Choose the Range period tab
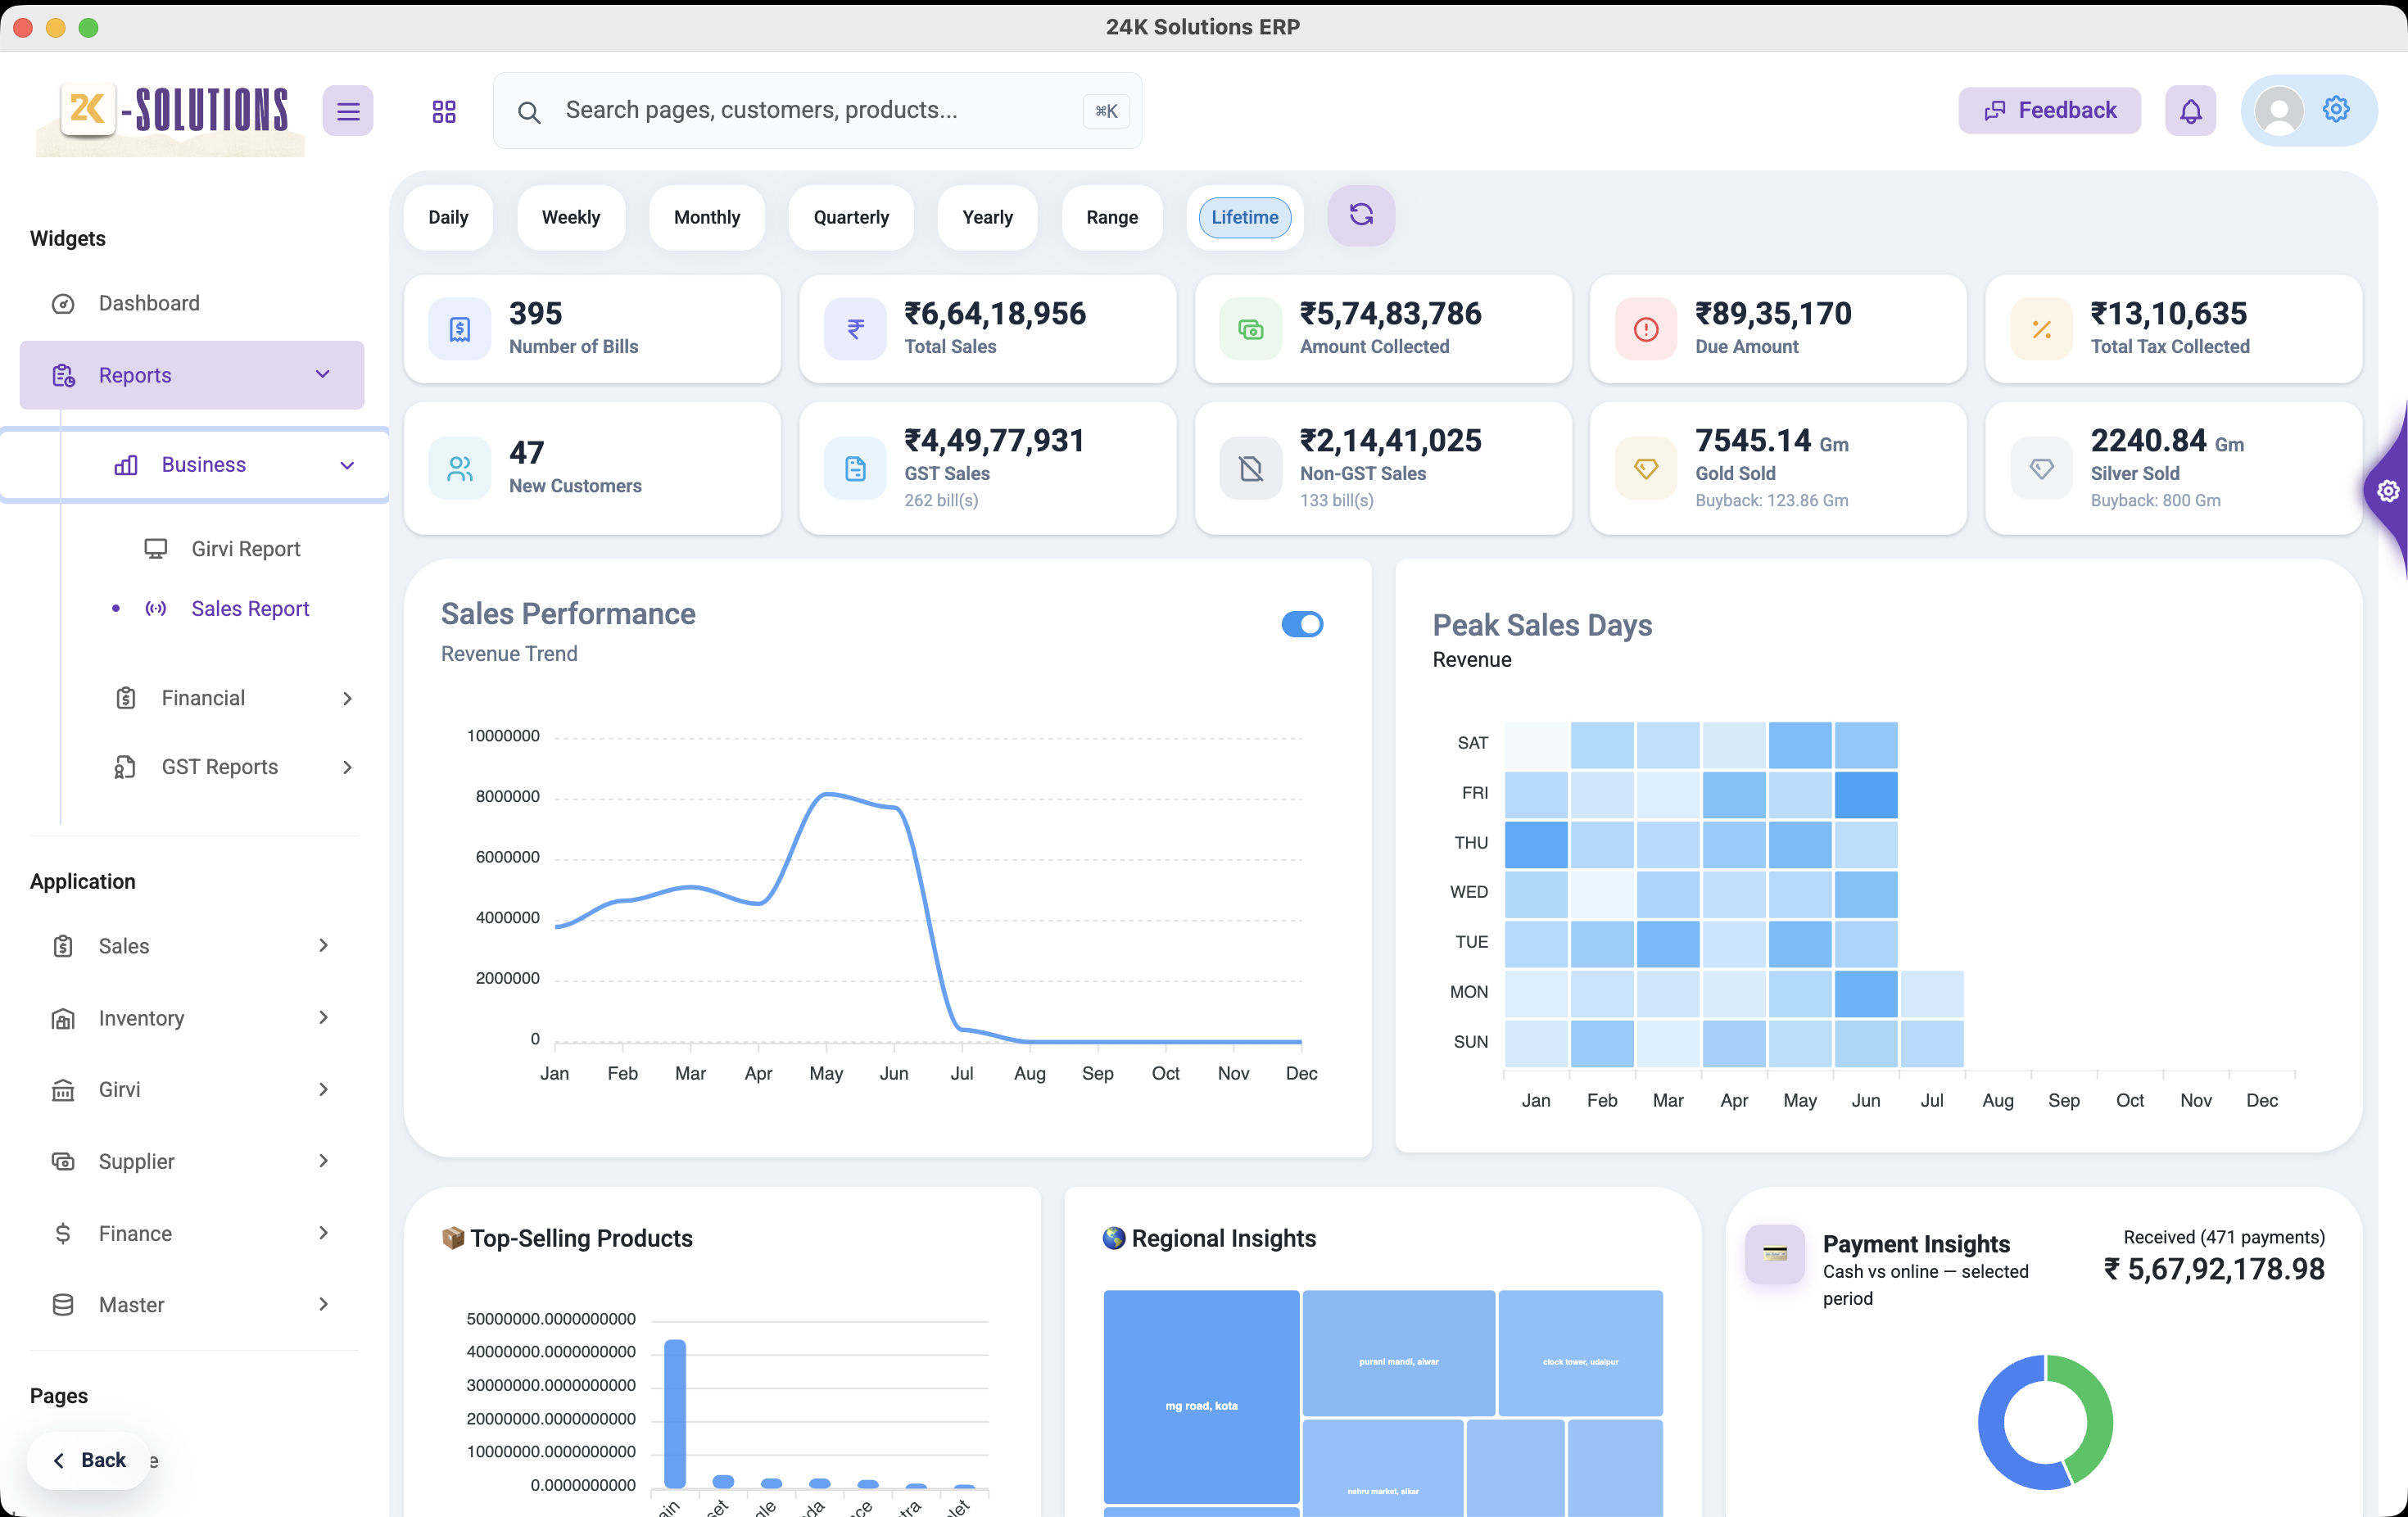 coord(1112,217)
